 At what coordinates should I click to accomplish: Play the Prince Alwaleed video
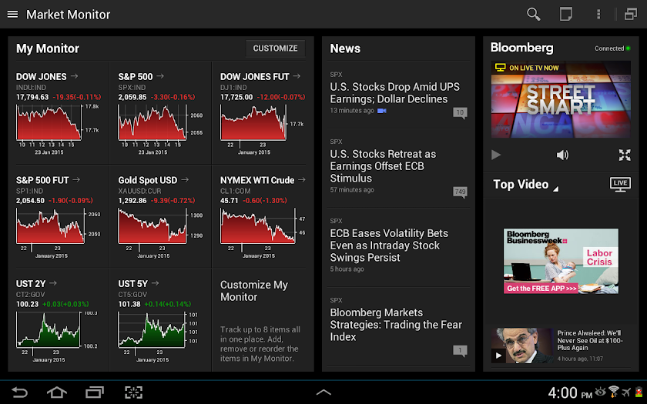pos(498,356)
